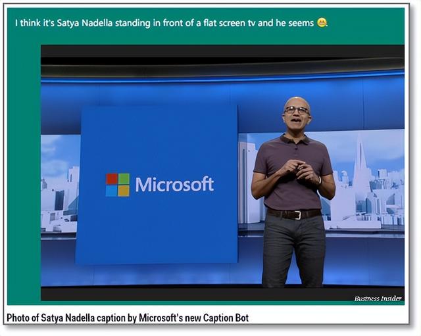
Task: Click the grinning emoji in the caption
Action: 322,22
